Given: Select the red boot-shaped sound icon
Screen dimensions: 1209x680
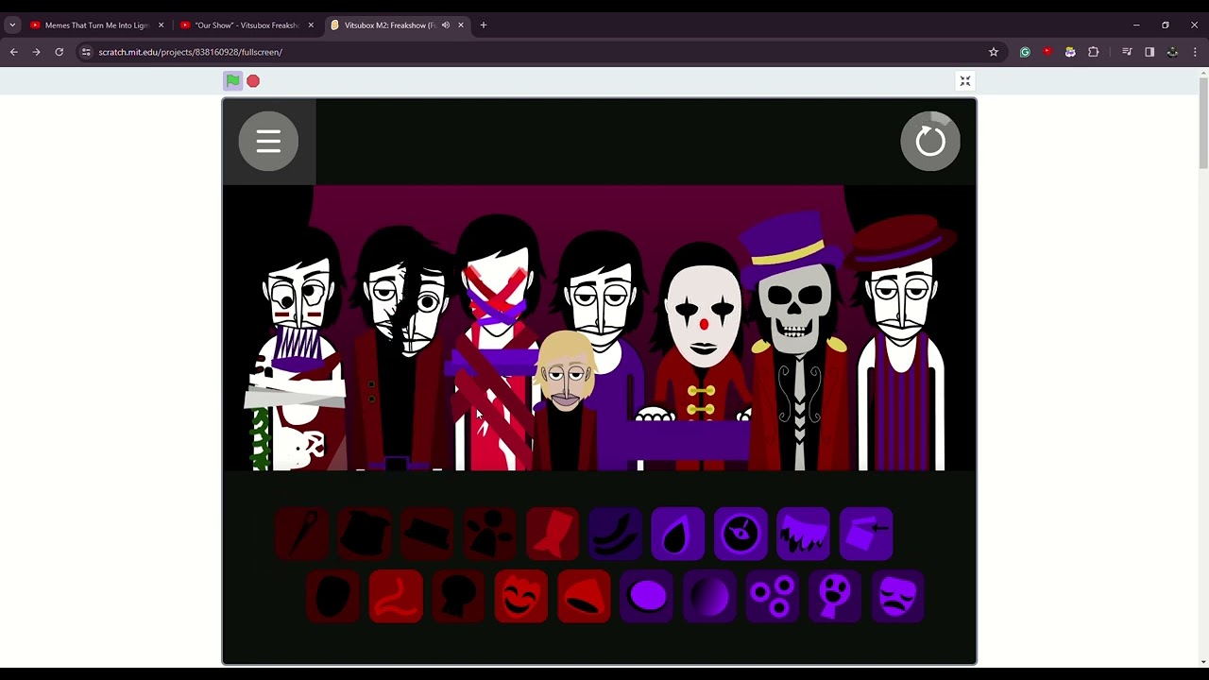Looking at the screenshot, I should [553, 535].
